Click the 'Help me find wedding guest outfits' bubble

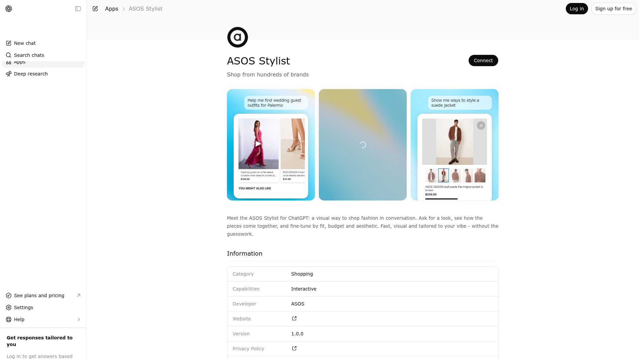click(x=276, y=103)
